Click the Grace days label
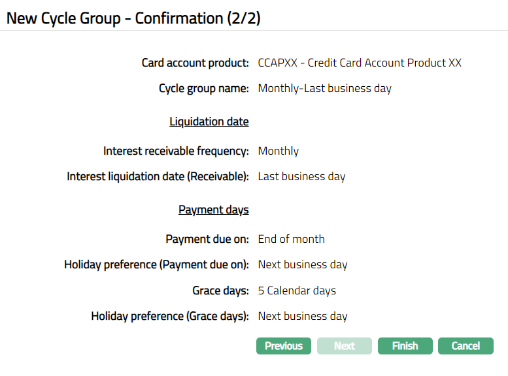The height and width of the screenshot is (376, 508). (x=220, y=290)
